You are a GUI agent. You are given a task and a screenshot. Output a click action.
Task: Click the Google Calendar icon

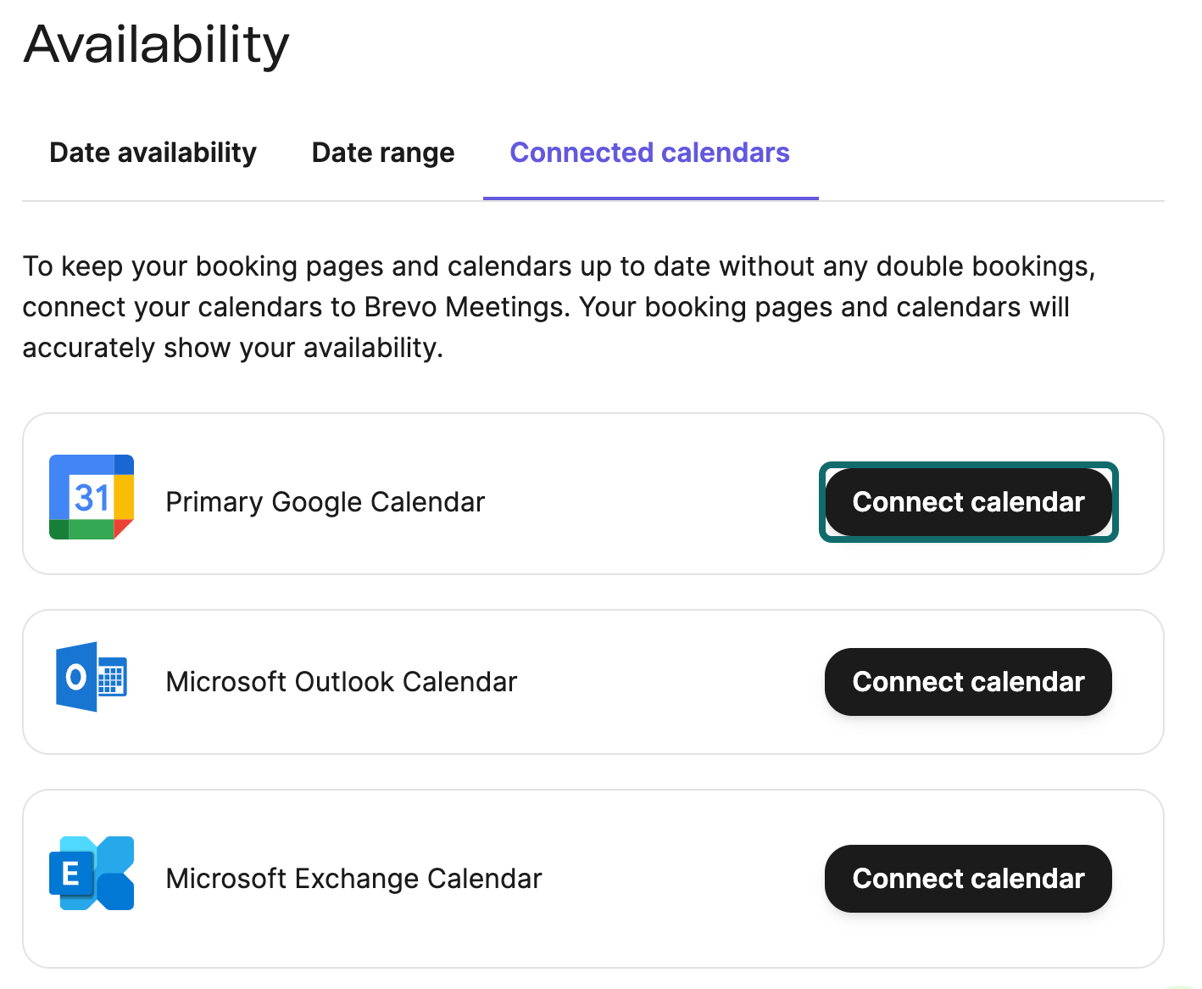click(x=92, y=497)
